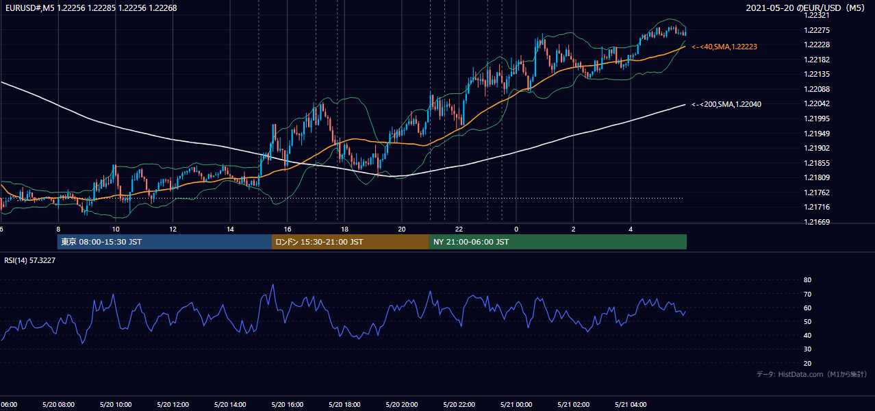Click the RSI 70 level label
Screen dimensions: 875x411
(x=807, y=294)
